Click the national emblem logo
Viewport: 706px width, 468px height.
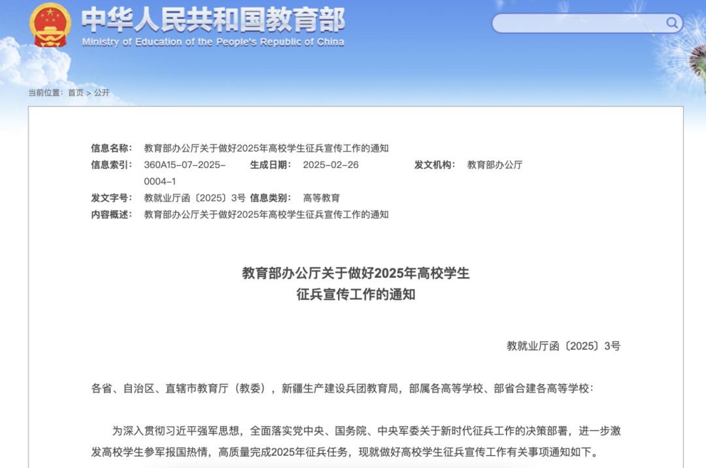click(x=50, y=25)
